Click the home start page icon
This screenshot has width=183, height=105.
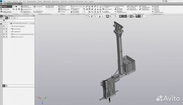1,4
